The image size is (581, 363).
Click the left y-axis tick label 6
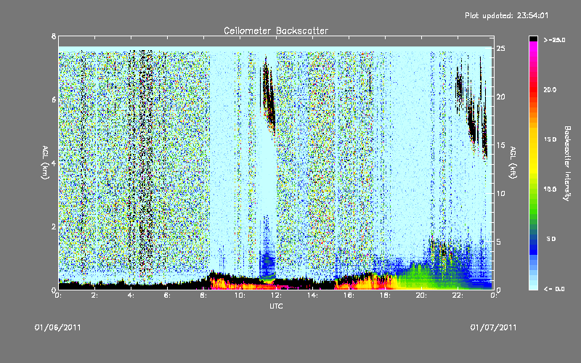click(x=54, y=99)
